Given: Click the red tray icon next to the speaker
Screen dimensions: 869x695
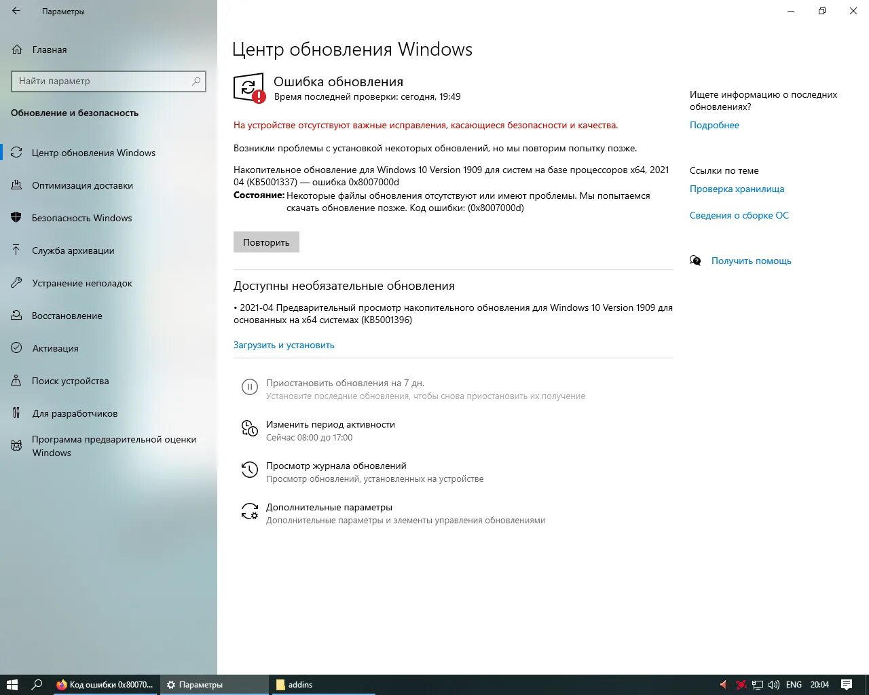Looking at the screenshot, I should point(741,685).
